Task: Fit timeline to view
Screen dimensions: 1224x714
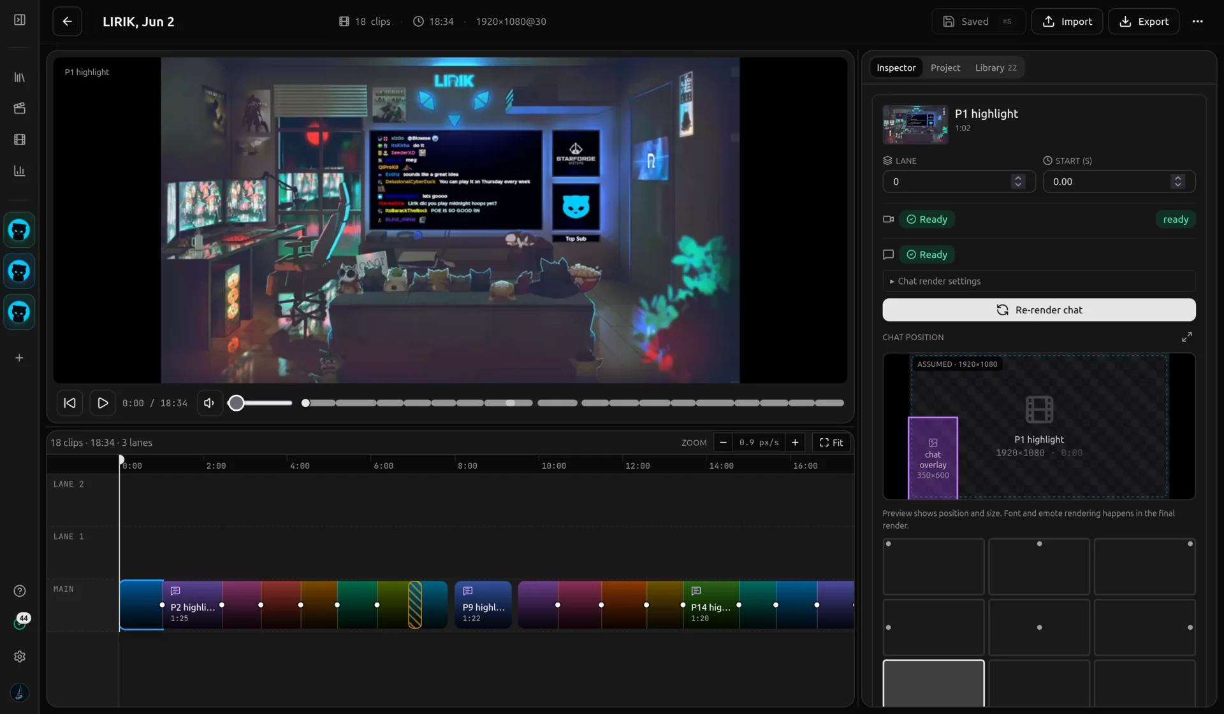Action: click(x=831, y=443)
